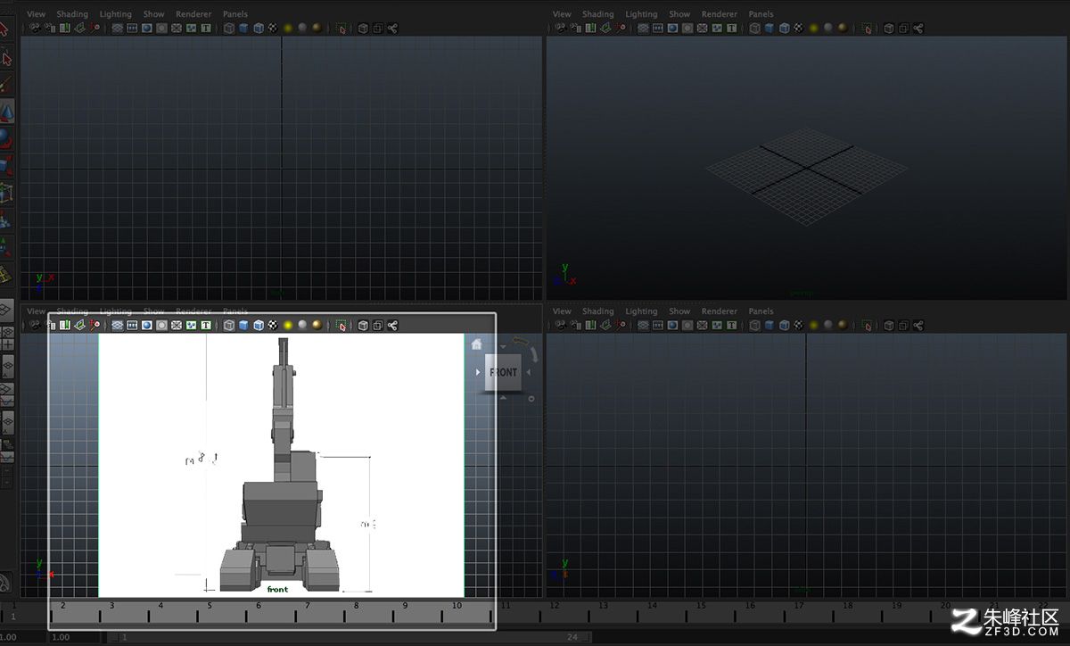
Task: Click the playback start time field 1.00
Action: [75, 637]
